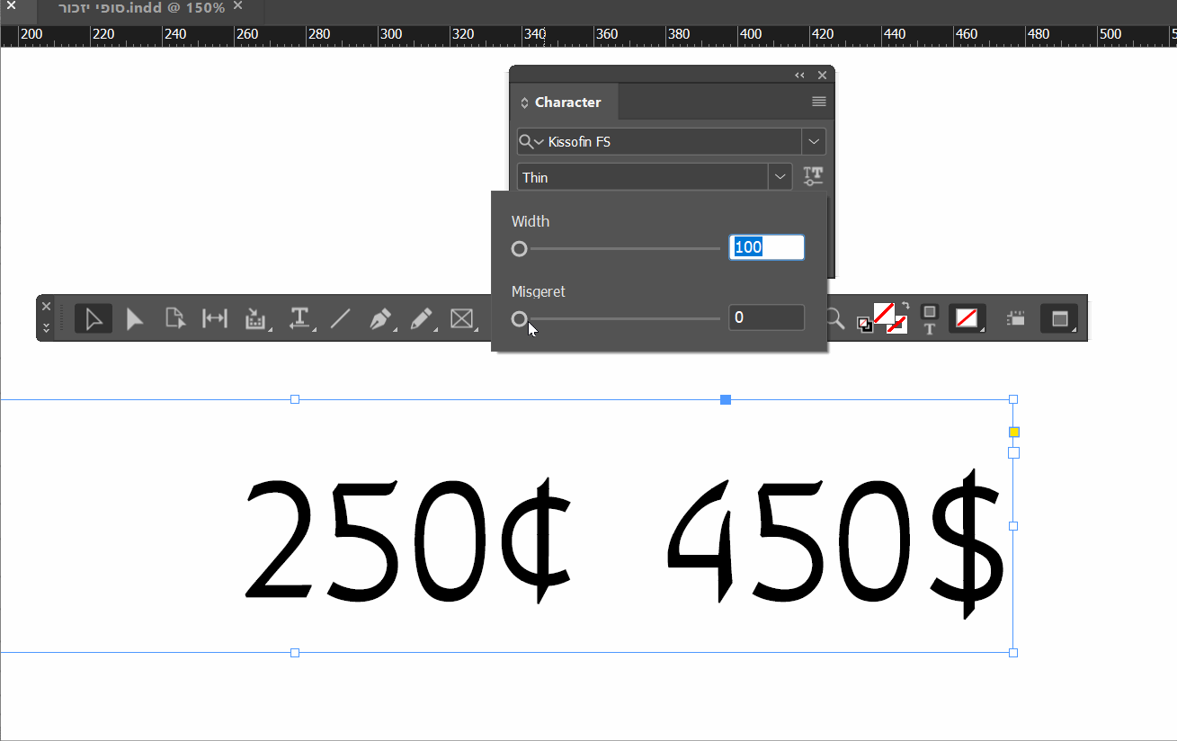This screenshot has width=1177, height=741.
Task: Open the Character panel menu
Action: pos(819,102)
